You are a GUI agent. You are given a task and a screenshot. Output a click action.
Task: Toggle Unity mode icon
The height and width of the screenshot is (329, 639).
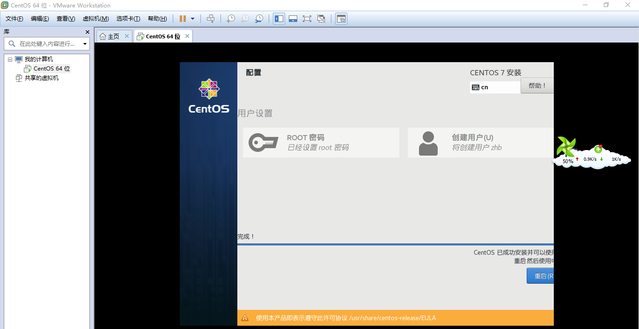(x=321, y=19)
